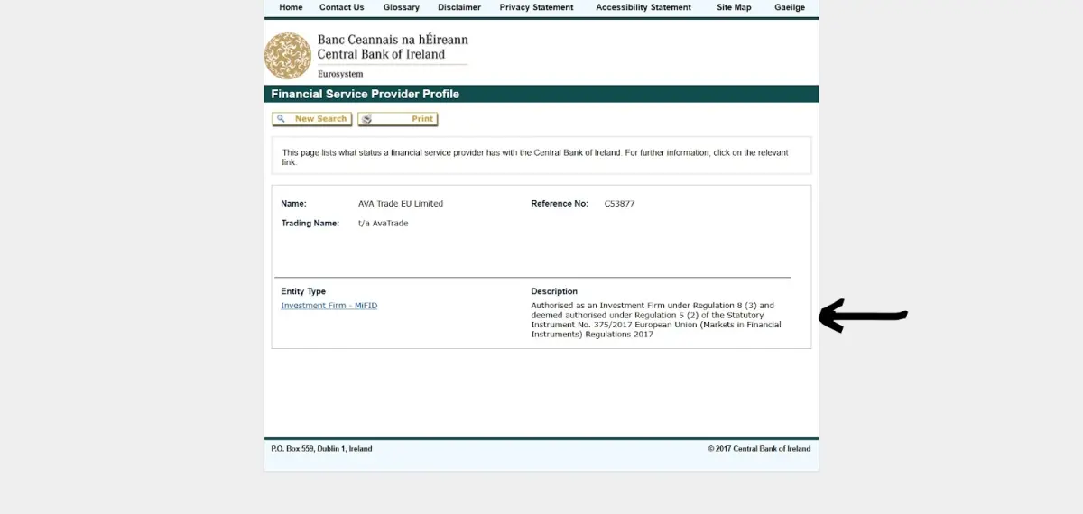Click the page information notice text
The height and width of the screenshot is (514, 1083).
(535, 158)
